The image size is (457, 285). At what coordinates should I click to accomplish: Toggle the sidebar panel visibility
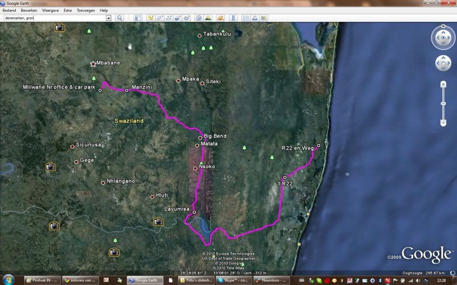click(138, 18)
